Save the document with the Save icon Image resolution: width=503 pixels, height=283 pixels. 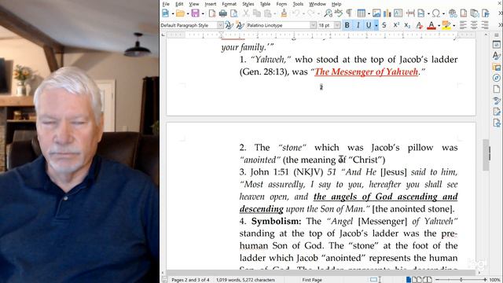[x=195, y=13]
